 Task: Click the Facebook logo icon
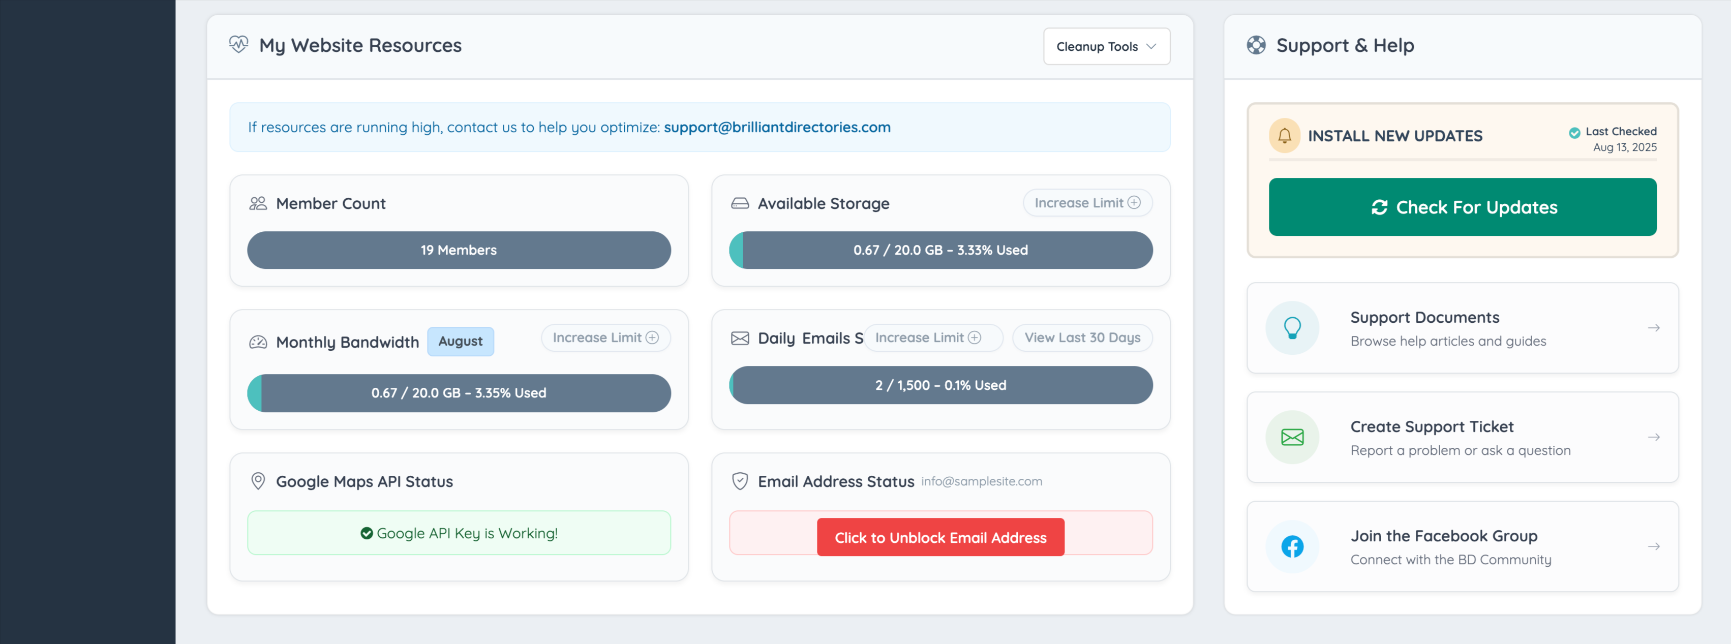[x=1292, y=546]
